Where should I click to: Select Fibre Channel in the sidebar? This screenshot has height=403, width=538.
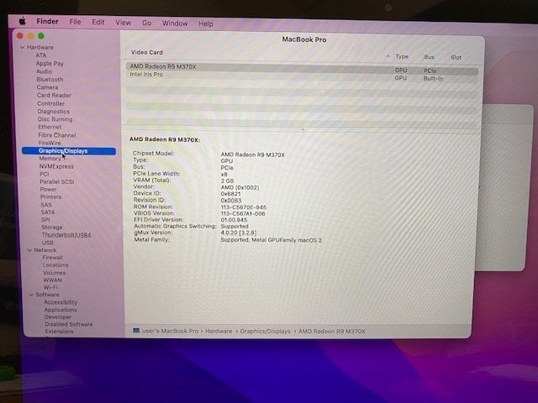(57, 135)
